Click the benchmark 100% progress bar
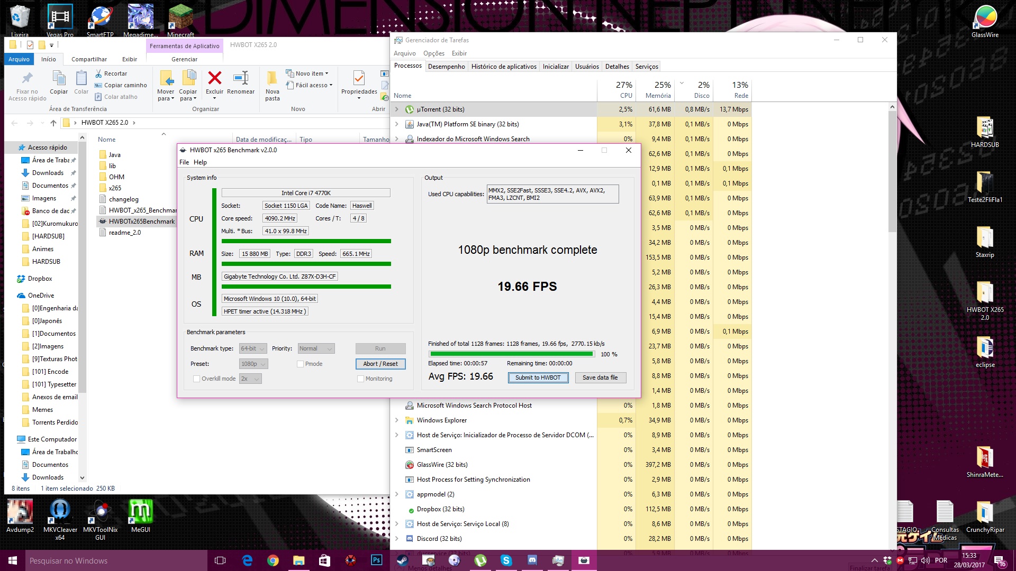The height and width of the screenshot is (571, 1016). (x=512, y=354)
